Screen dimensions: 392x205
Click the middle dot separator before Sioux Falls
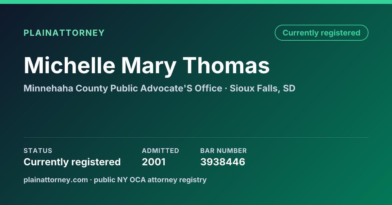pos(226,89)
